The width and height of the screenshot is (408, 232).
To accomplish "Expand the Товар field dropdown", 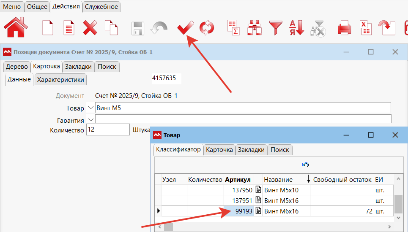I will coord(90,108).
